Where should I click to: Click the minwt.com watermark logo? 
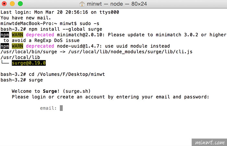[209, 142]
